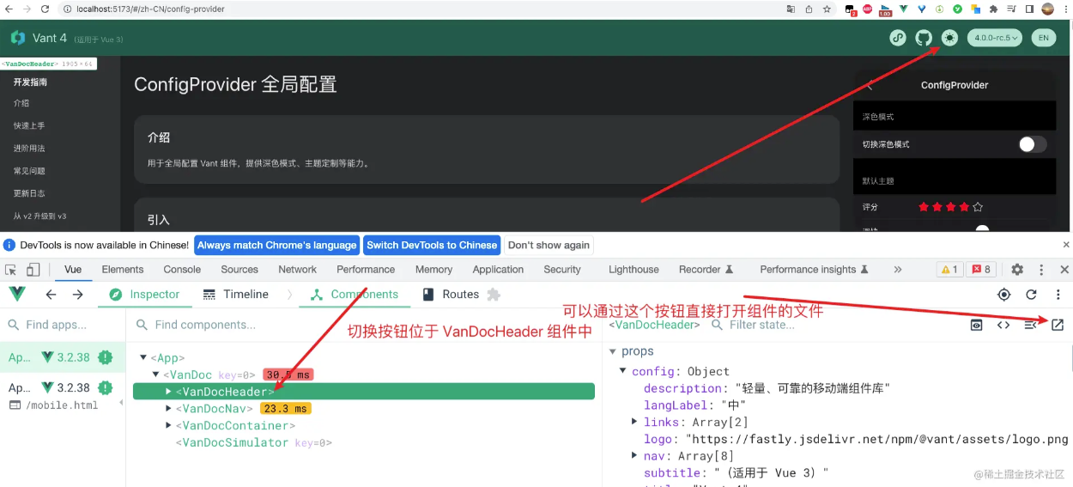Set rating by clicking the fifth empty star

(978, 207)
